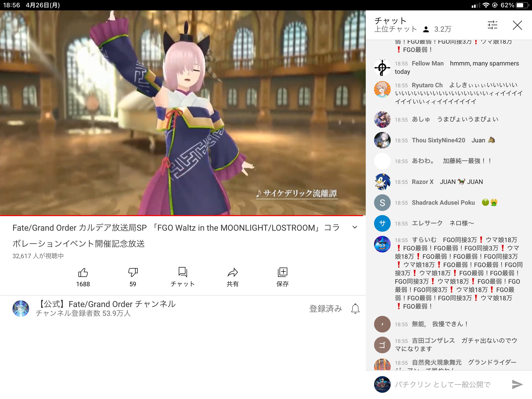Tap the チャット header title
532x399 pixels.
coord(390,20)
